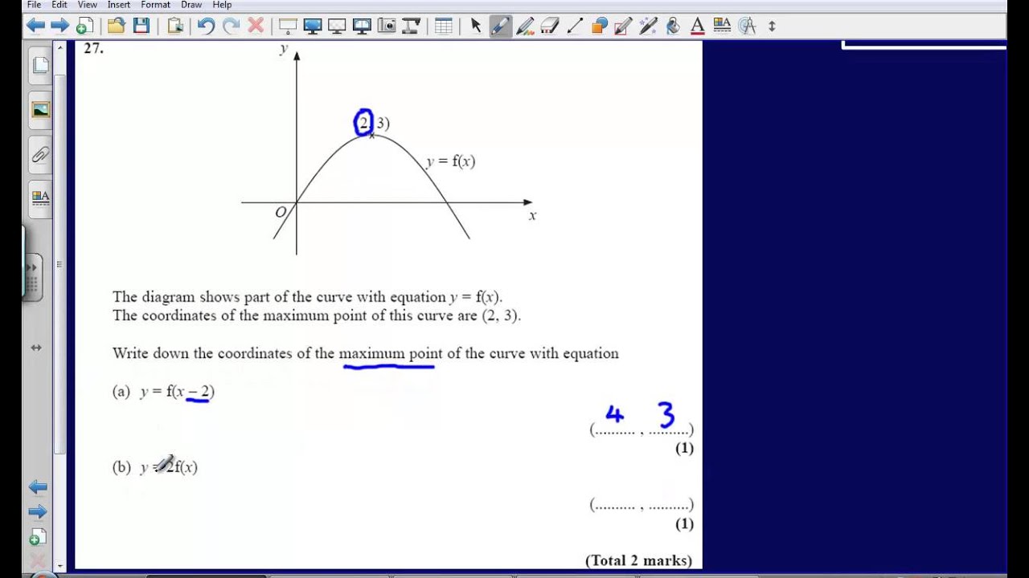Show the Screen Shade icon
Screen dimensions: 1029x578
pyautogui.click(x=288, y=26)
